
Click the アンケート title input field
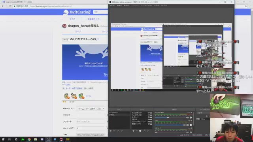point(91,121)
